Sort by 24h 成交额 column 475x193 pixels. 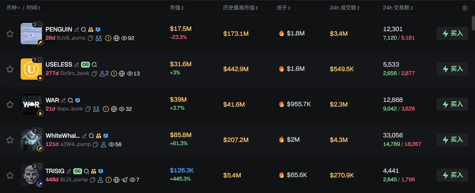[345, 8]
